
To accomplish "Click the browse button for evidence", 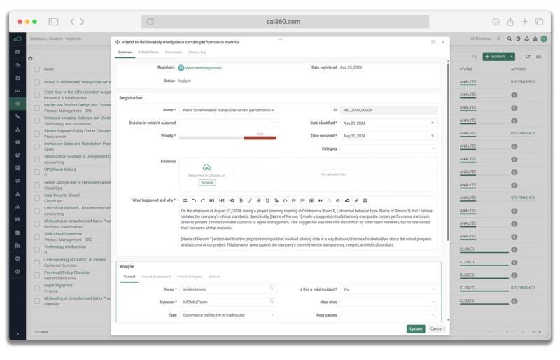I will 207,182.
